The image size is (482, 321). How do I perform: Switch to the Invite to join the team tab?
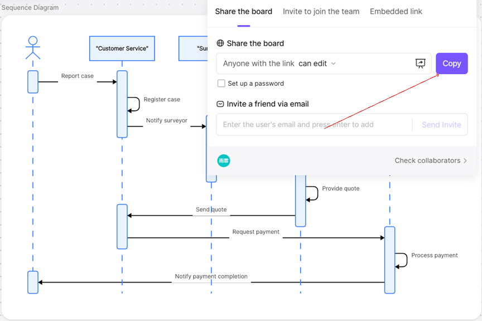pos(321,12)
